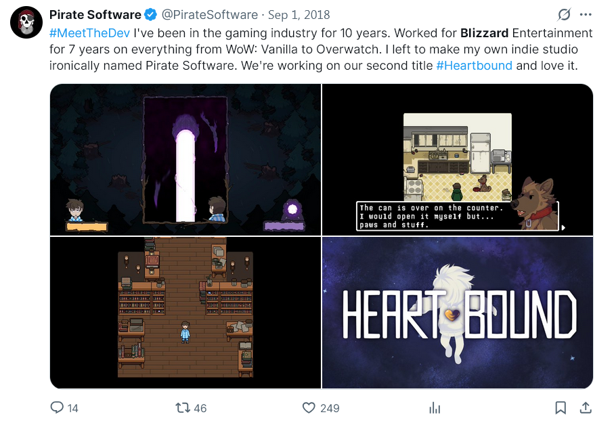The height and width of the screenshot is (423, 614).
Task: Like the tweet with heart icon
Action: (x=309, y=407)
